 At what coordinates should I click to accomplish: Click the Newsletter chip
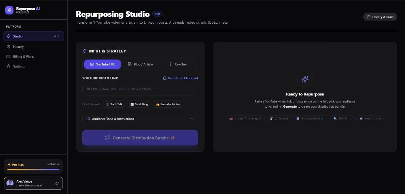pyautogui.click(x=370, y=119)
